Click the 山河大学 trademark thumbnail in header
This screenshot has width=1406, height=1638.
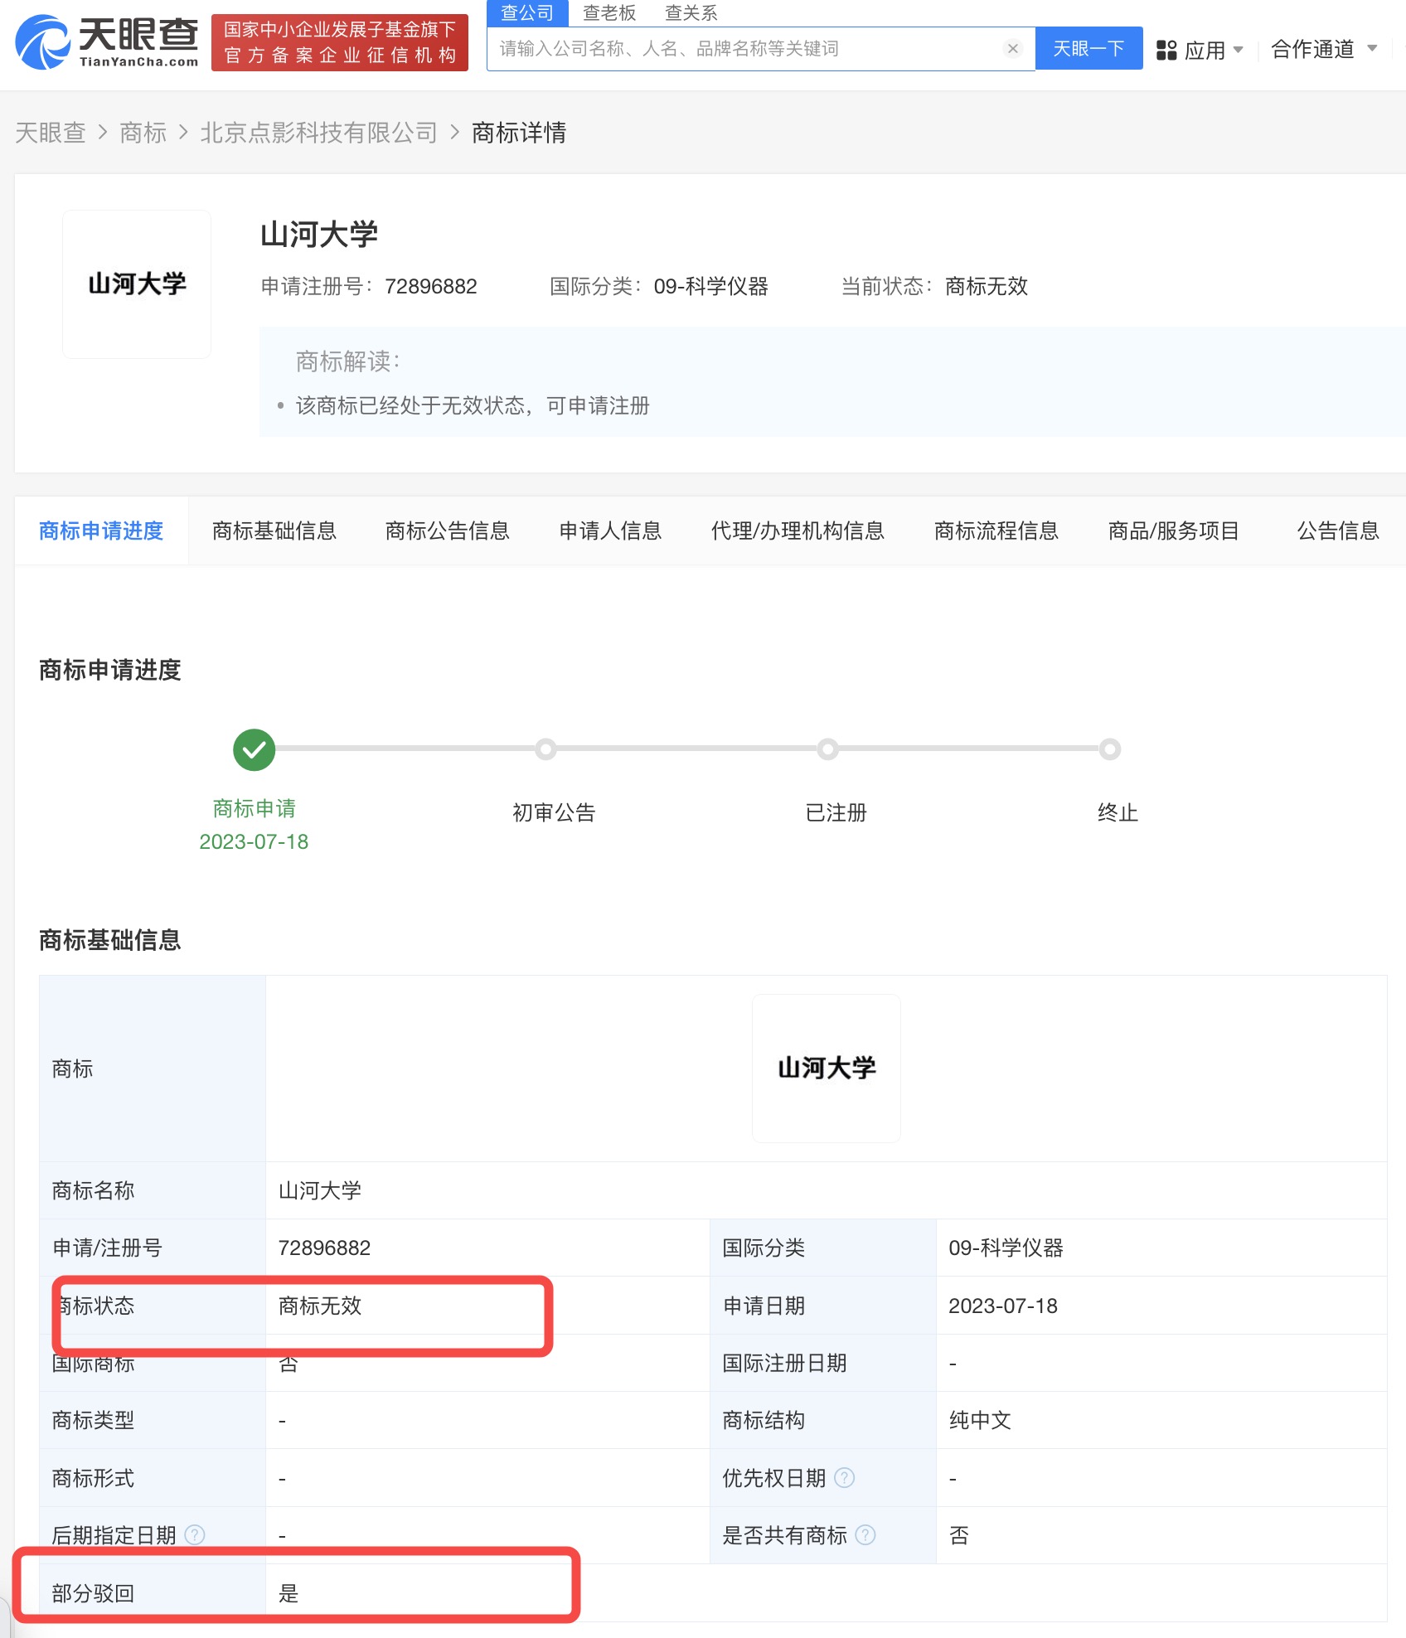(x=137, y=284)
